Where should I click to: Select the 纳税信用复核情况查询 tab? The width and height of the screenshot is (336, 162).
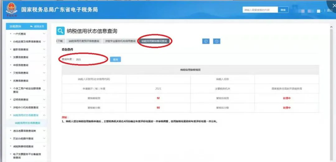154,41
